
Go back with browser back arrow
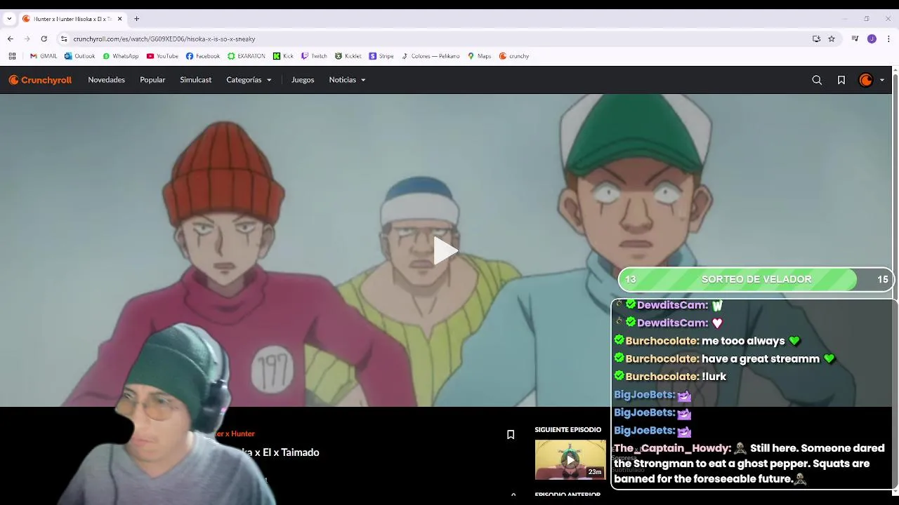click(10, 39)
